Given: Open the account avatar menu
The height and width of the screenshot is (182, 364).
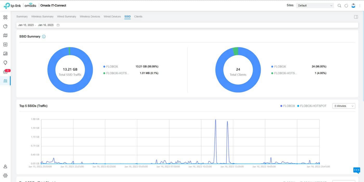Looking at the screenshot, I should 353,5.
